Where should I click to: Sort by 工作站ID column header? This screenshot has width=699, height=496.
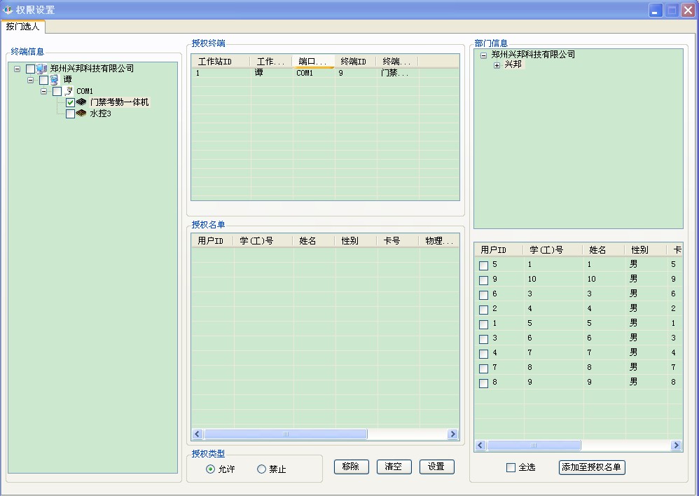tap(221, 61)
